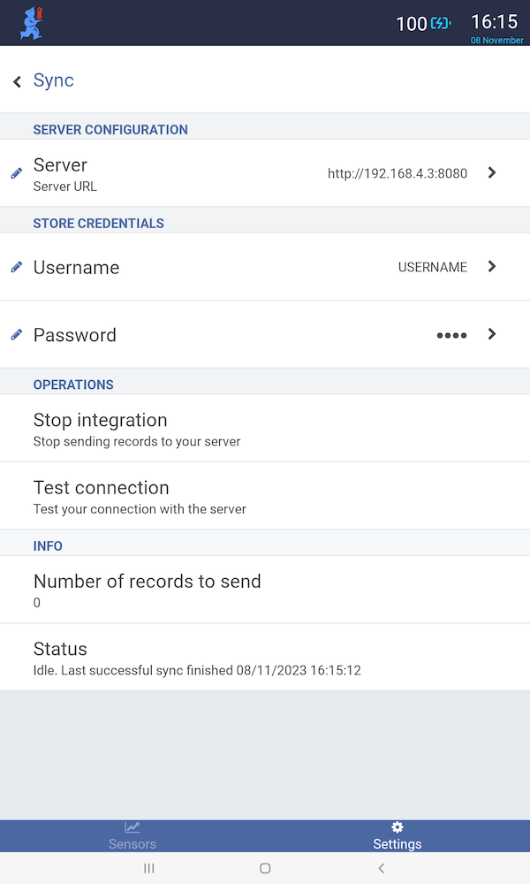Tap the records count value 0
The image size is (530, 884).
[36, 603]
